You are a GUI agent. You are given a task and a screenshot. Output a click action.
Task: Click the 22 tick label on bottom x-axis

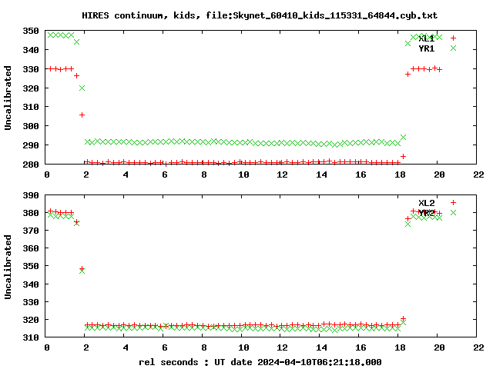478,348
